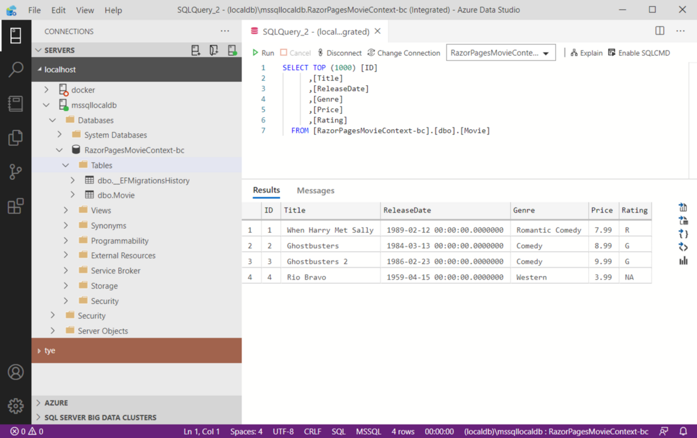The width and height of the screenshot is (697, 438).
Task: Expand the System Databases folder
Action: 59,135
